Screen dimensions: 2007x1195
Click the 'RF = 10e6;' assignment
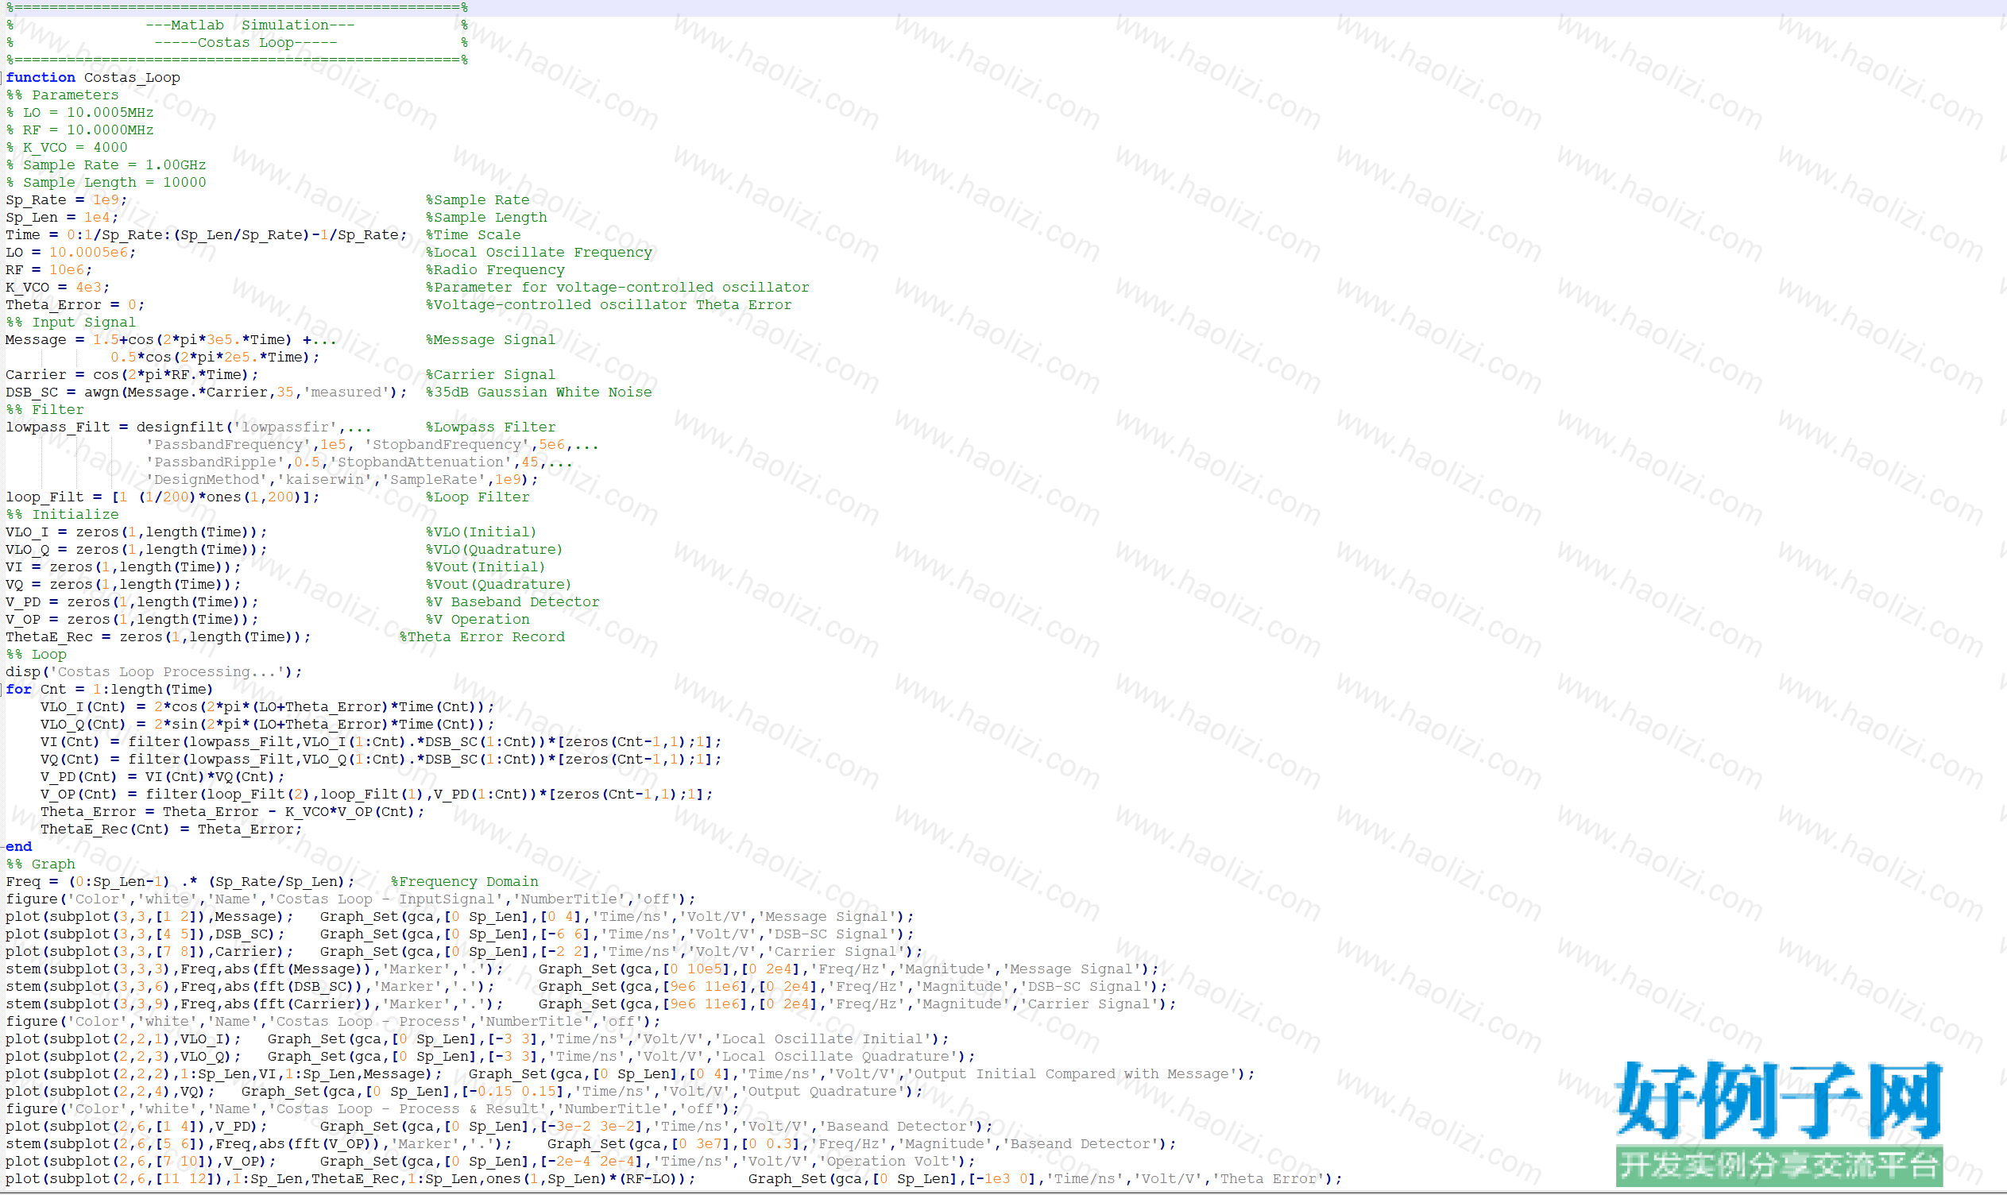tap(49, 270)
